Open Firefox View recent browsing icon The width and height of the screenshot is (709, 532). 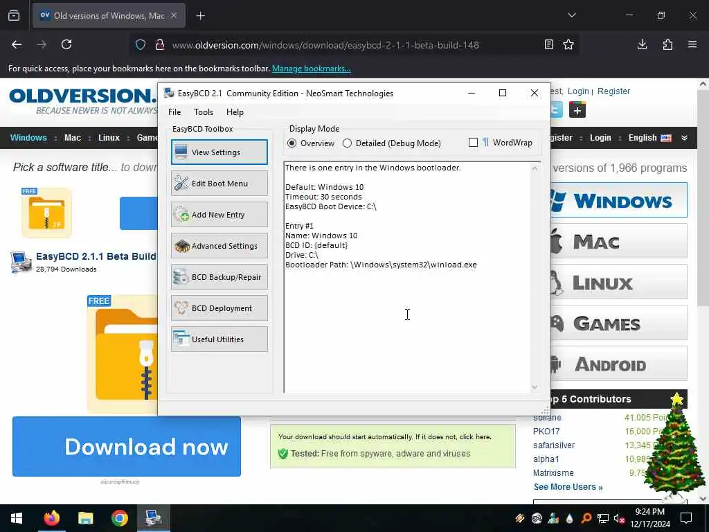click(14, 16)
